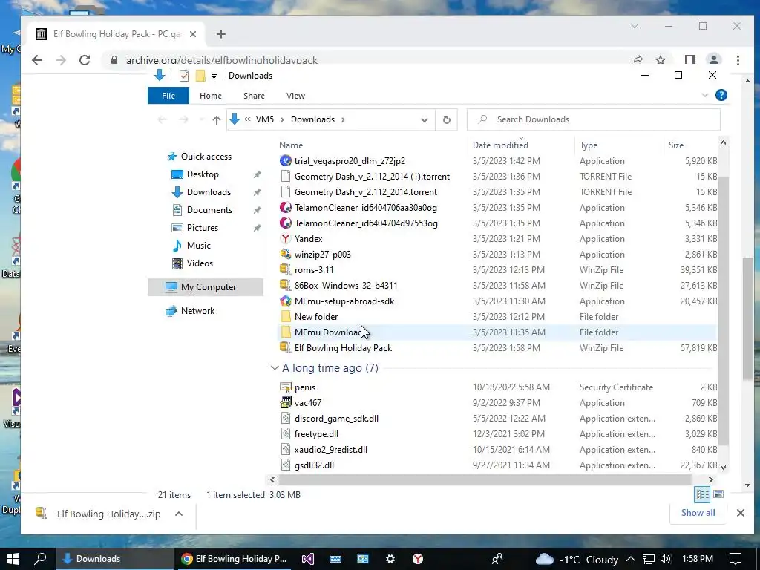Bookmark this page with the star icon
The image size is (760, 570).
click(x=660, y=60)
